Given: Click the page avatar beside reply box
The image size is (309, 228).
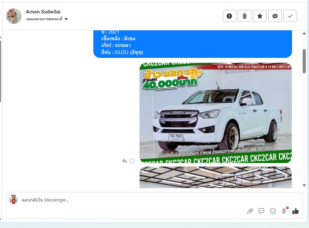Looking at the screenshot, I should point(13,199).
